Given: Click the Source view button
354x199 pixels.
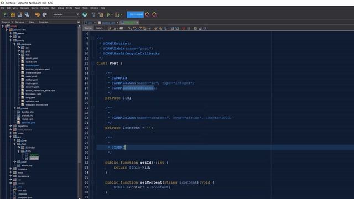Looking at the screenshot, I should [88, 28].
